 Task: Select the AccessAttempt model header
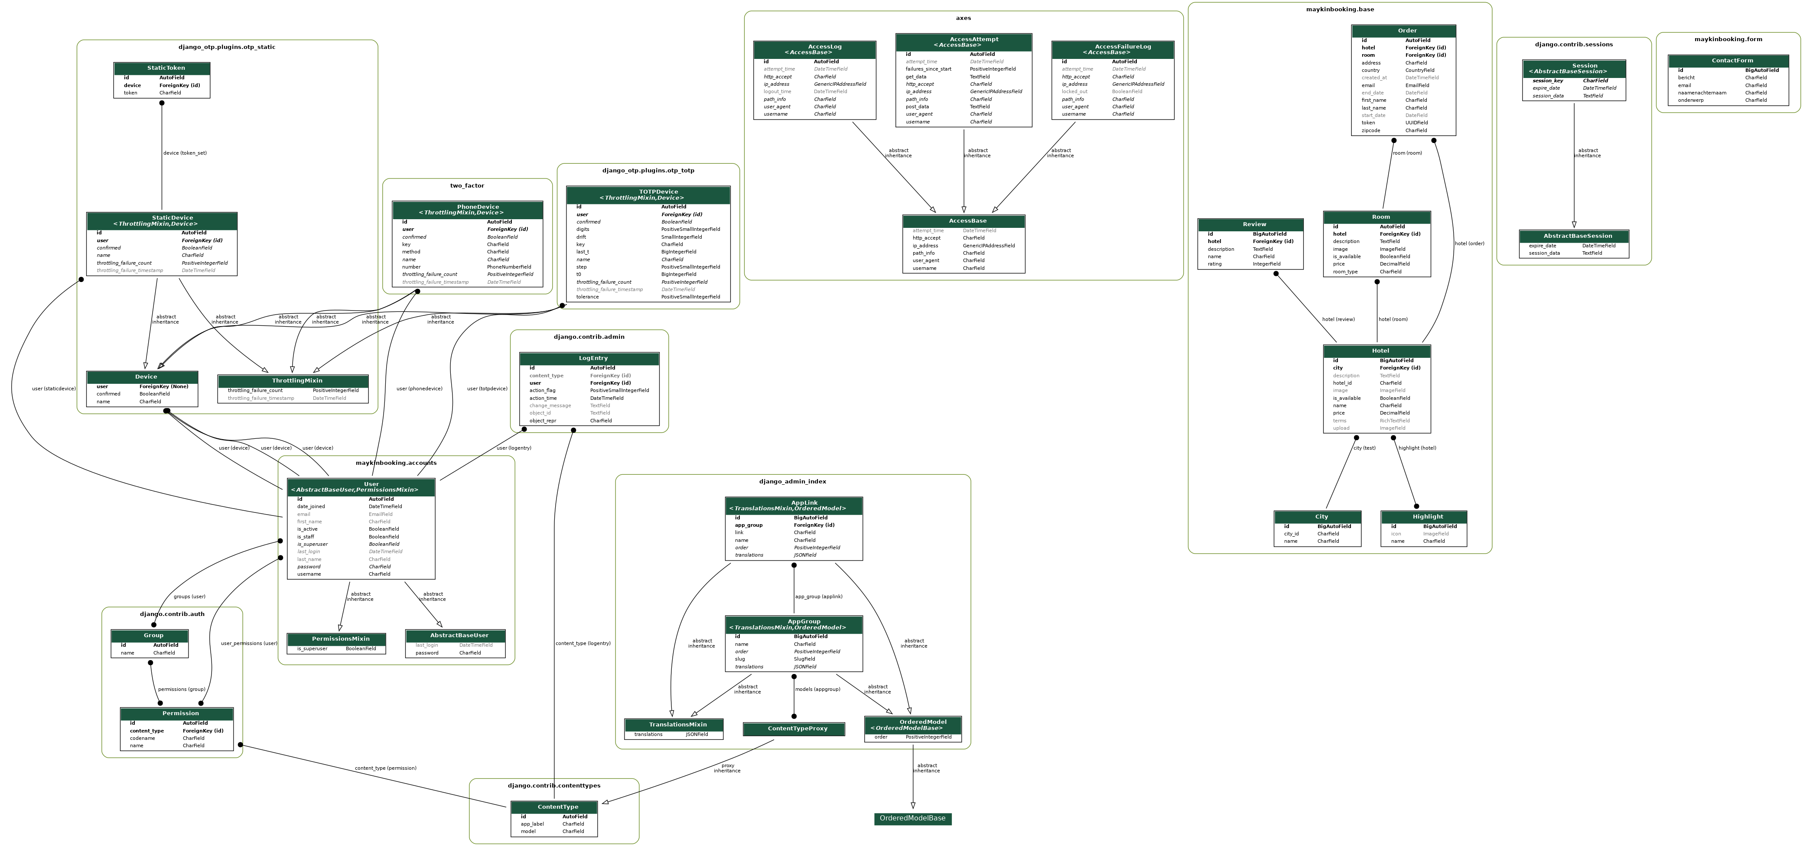pos(964,42)
